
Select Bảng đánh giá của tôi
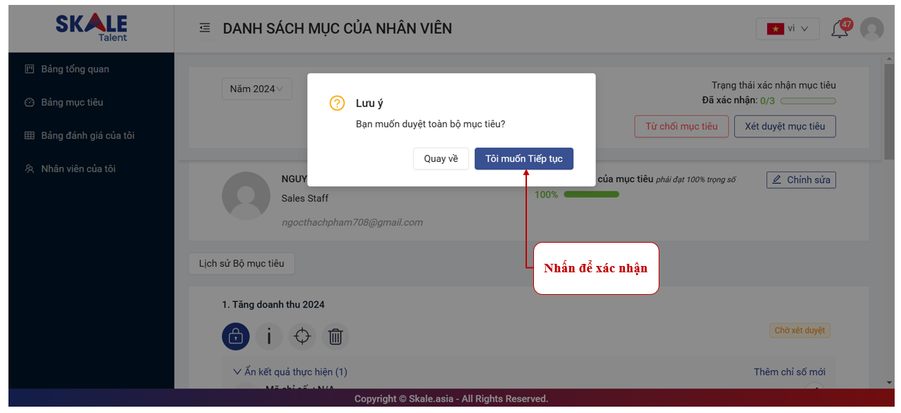point(87,135)
